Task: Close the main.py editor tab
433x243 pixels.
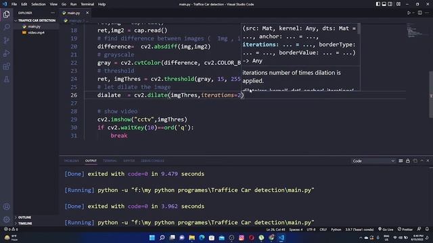Action: (87, 13)
